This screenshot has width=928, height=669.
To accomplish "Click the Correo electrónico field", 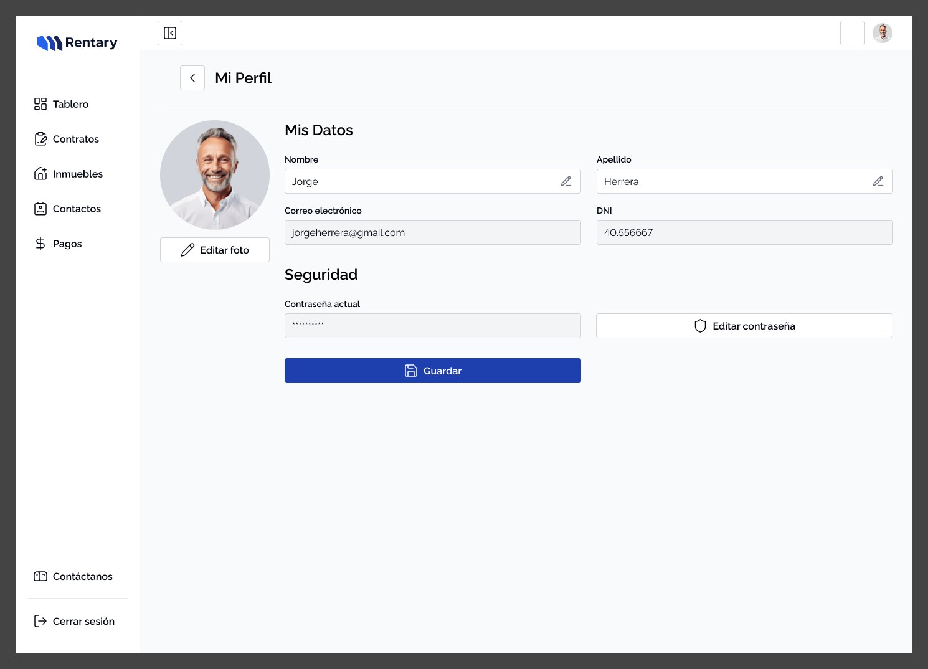I will click(x=433, y=232).
